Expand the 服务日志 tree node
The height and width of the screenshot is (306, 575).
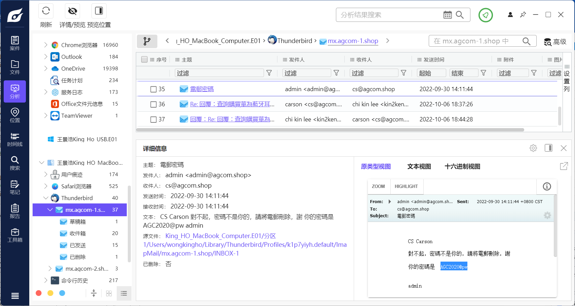[46, 92]
